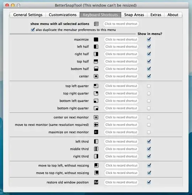Record shortcut for show menu with all actions

coord(121,24)
